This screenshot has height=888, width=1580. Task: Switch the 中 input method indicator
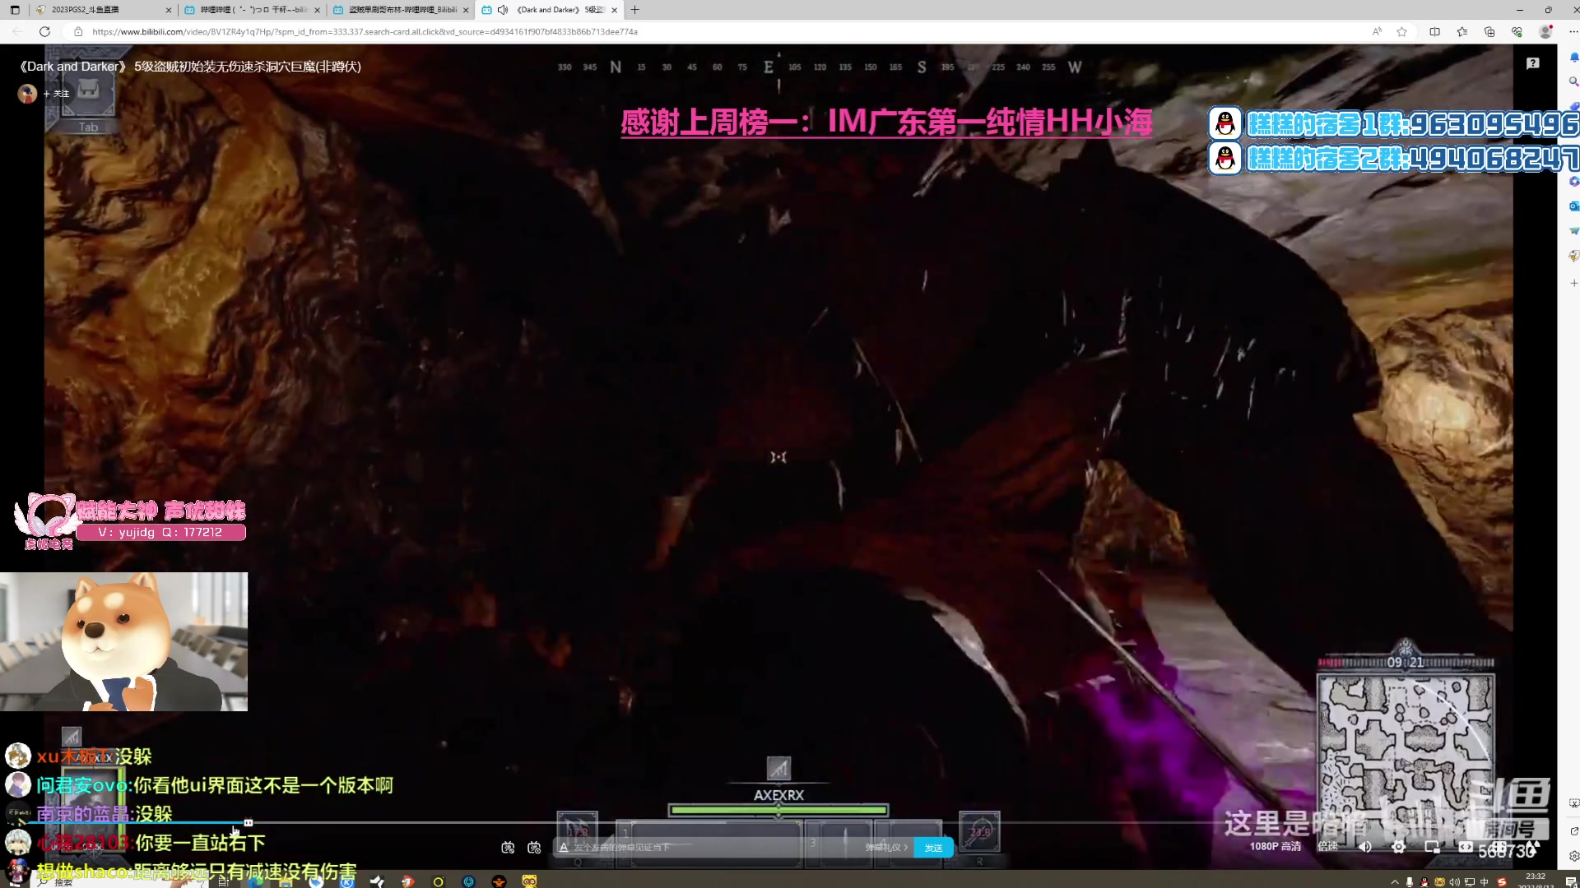pos(1484,881)
